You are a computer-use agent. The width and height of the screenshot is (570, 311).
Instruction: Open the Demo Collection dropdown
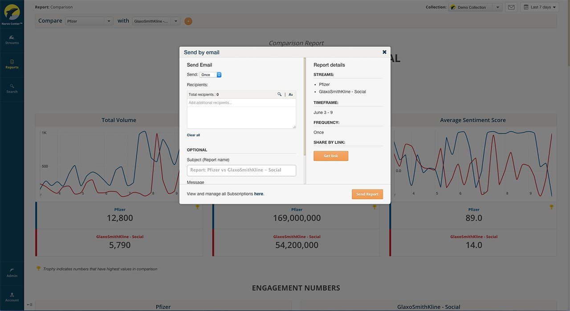[475, 7]
